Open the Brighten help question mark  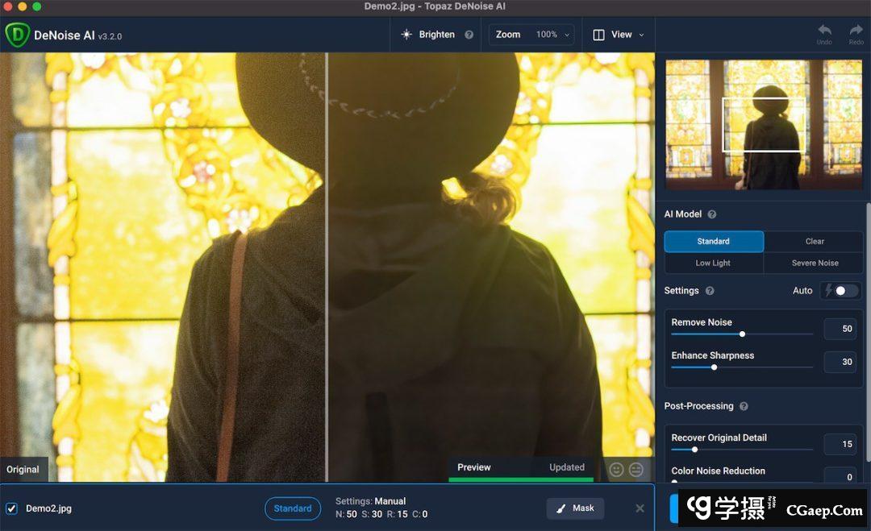click(469, 35)
